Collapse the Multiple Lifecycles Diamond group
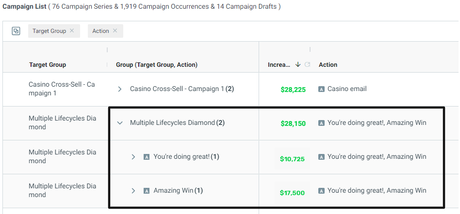The height and width of the screenshot is (214, 460). (120, 123)
